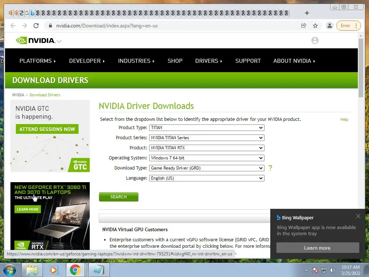Viewport: 369px width, 277px height.
Task: Open the Download Type dropdown
Action: [x=206, y=168]
